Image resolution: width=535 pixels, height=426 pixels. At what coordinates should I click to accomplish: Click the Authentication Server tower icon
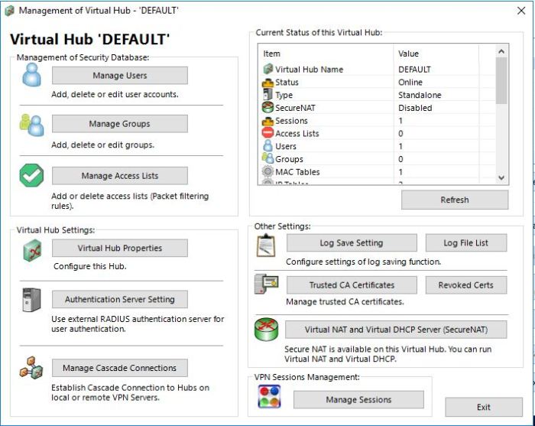tap(31, 299)
